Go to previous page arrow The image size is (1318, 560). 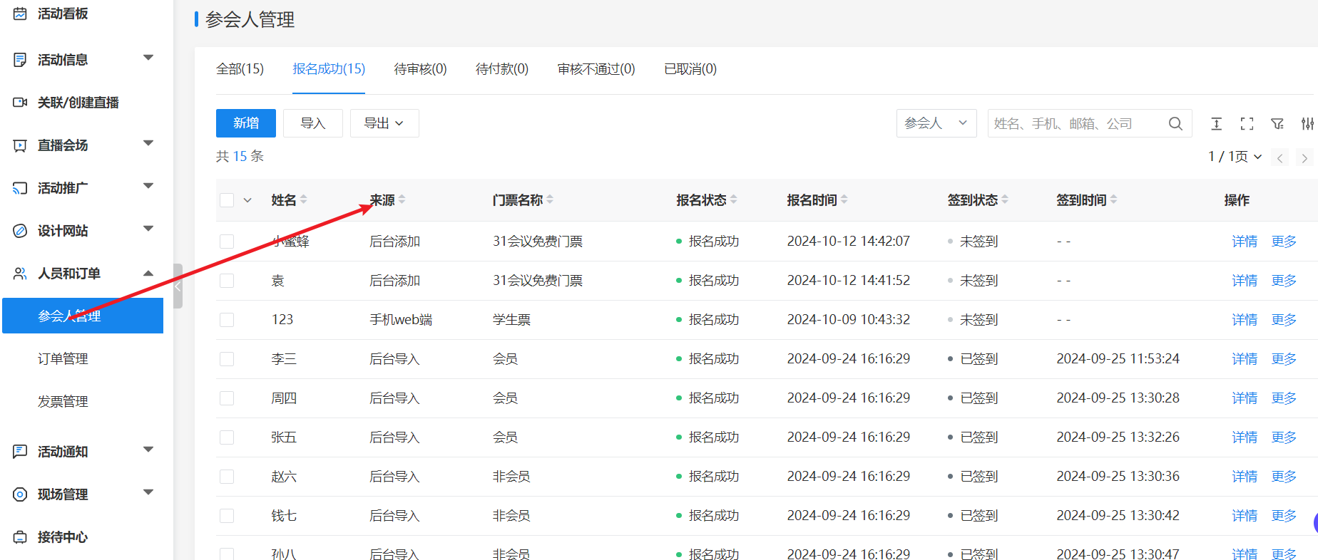pos(1280,157)
